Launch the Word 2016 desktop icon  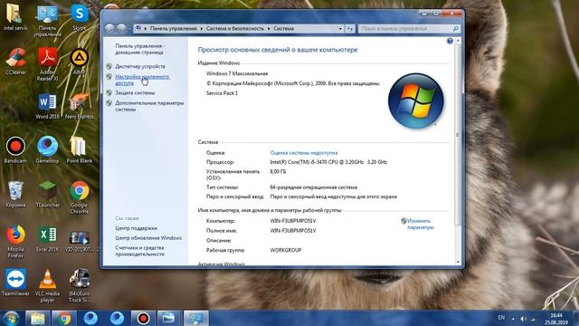[47, 106]
